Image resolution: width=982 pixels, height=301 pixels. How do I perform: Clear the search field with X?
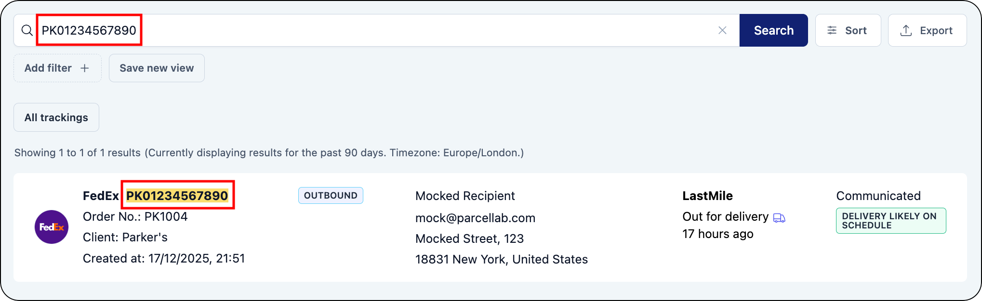tap(722, 30)
